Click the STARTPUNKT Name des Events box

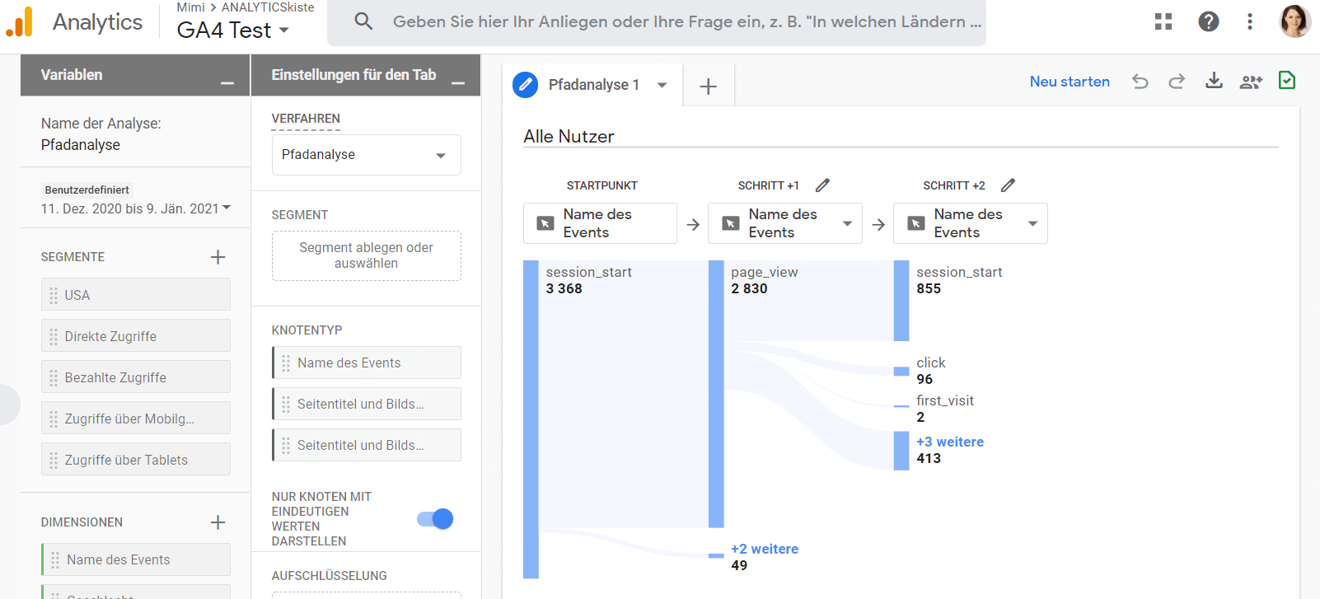(x=600, y=223)
